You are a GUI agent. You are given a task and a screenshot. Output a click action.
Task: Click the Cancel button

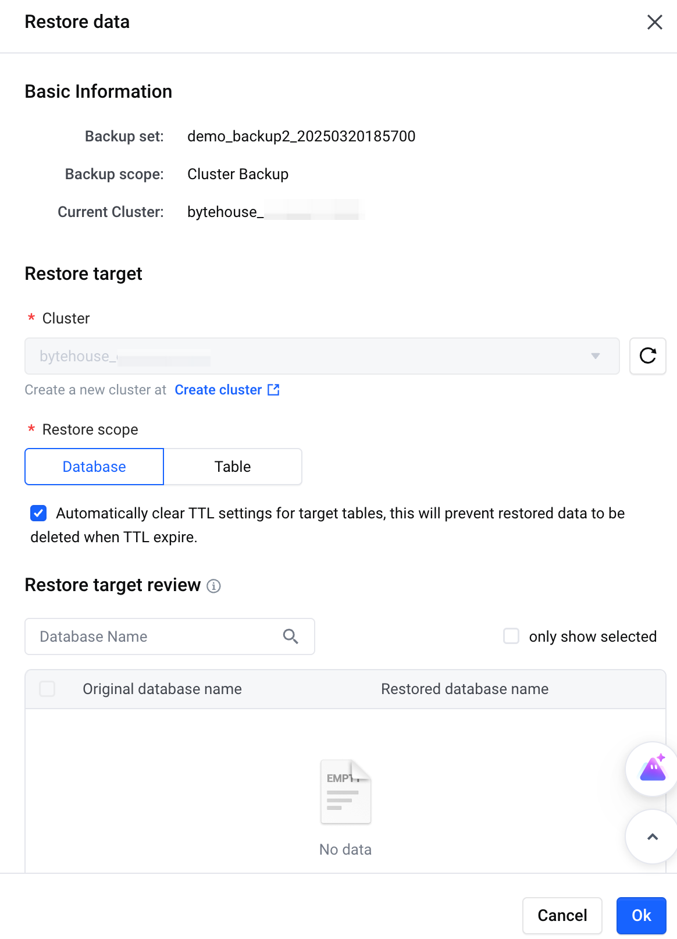[x=562, y=915]
